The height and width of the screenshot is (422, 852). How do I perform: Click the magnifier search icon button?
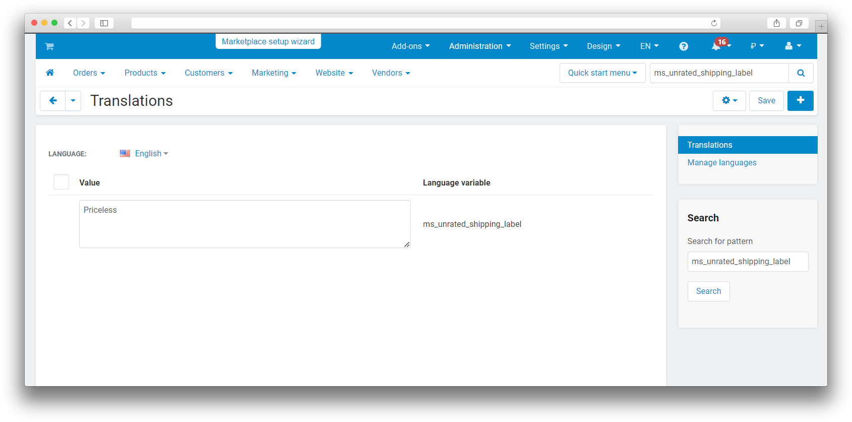coord(801,73)
